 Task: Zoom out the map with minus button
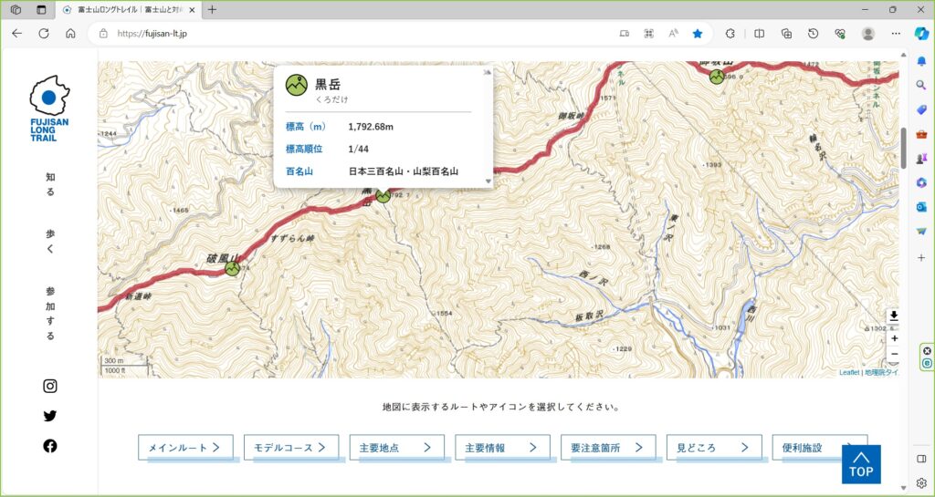click(x=893, y=355)
